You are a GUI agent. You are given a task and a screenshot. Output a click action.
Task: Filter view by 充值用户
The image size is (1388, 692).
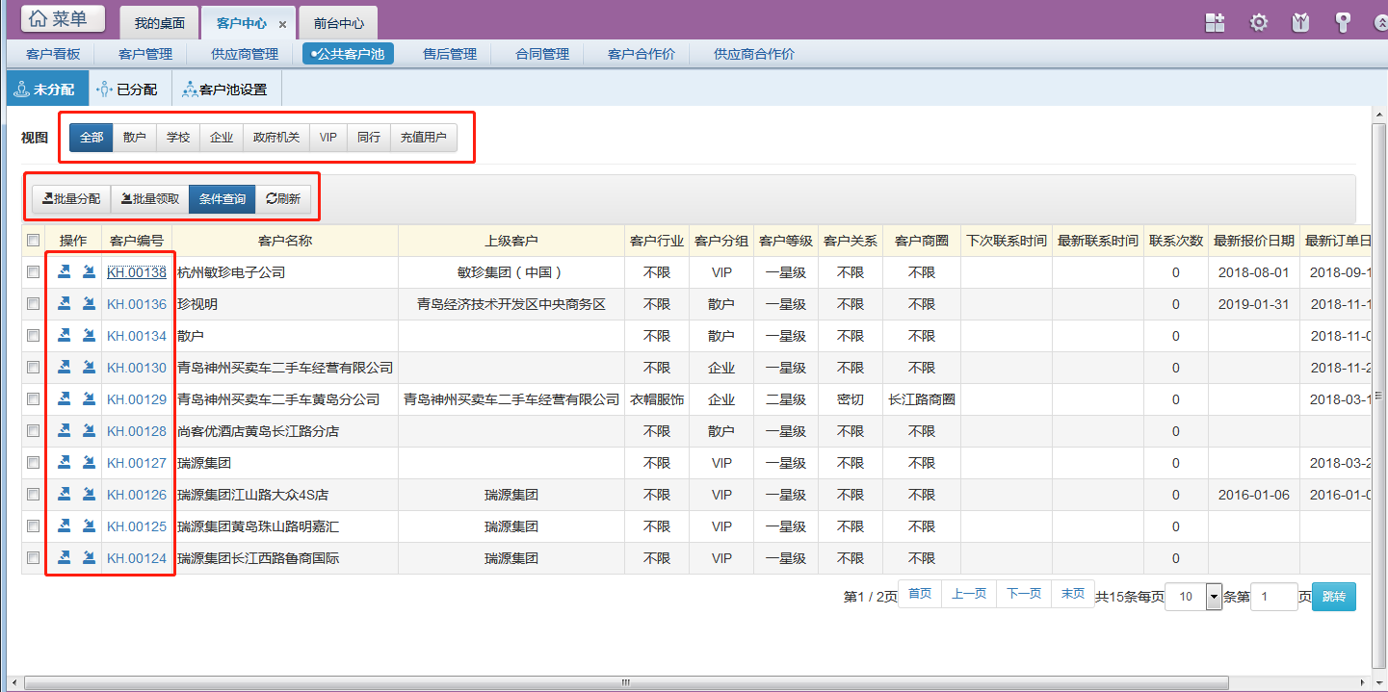[424, 138]
